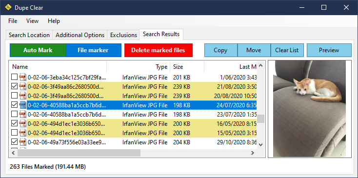
Task: Click file icon of 16/05/2020 dated row
Action: click(x=23, y=124)
